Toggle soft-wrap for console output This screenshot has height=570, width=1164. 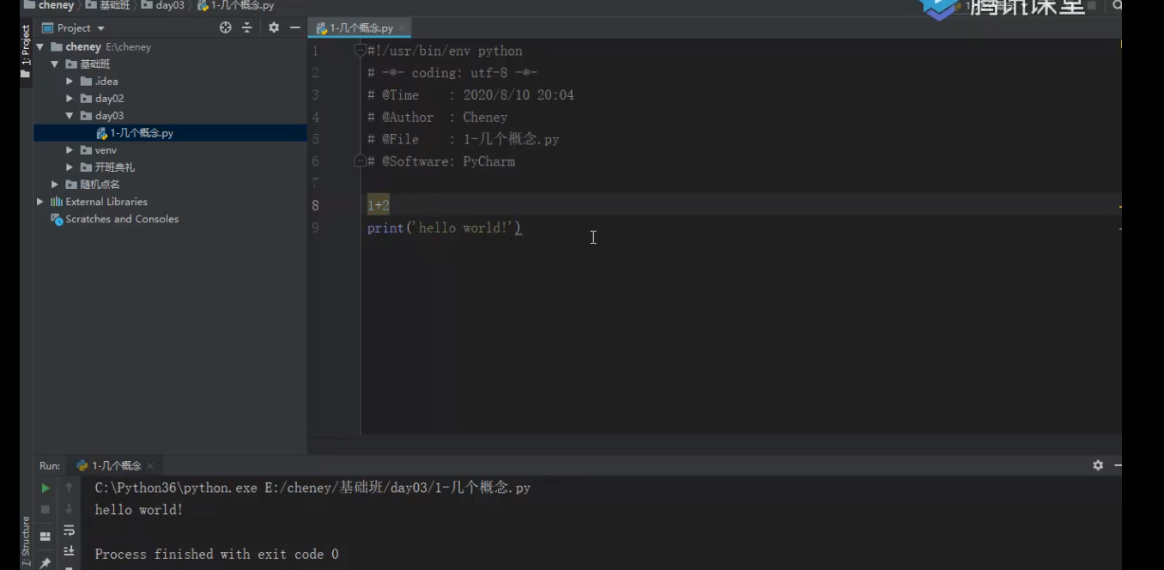pyautogui.click(x=69, y=531)
